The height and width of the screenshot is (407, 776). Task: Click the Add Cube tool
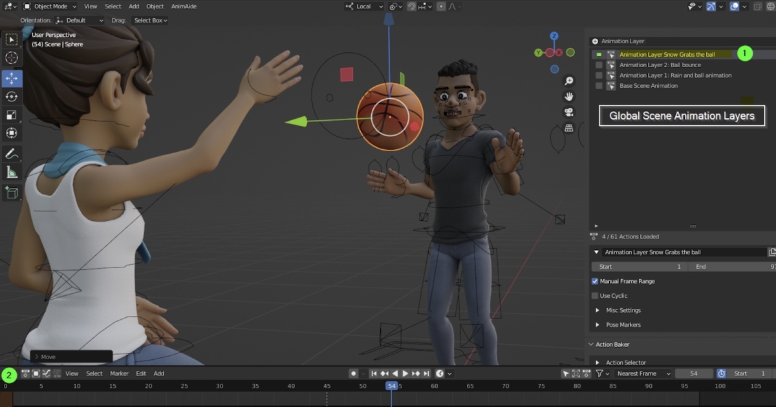tap(12, 193)
